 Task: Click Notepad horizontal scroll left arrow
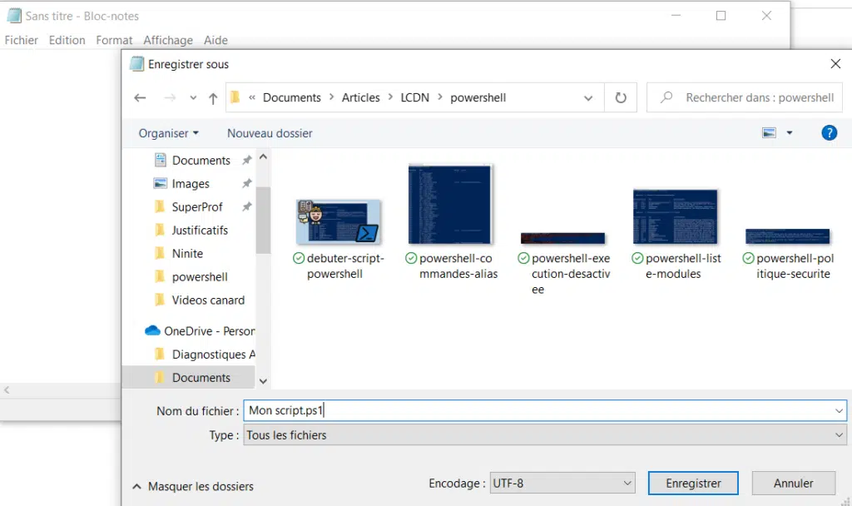click(7, 389)
